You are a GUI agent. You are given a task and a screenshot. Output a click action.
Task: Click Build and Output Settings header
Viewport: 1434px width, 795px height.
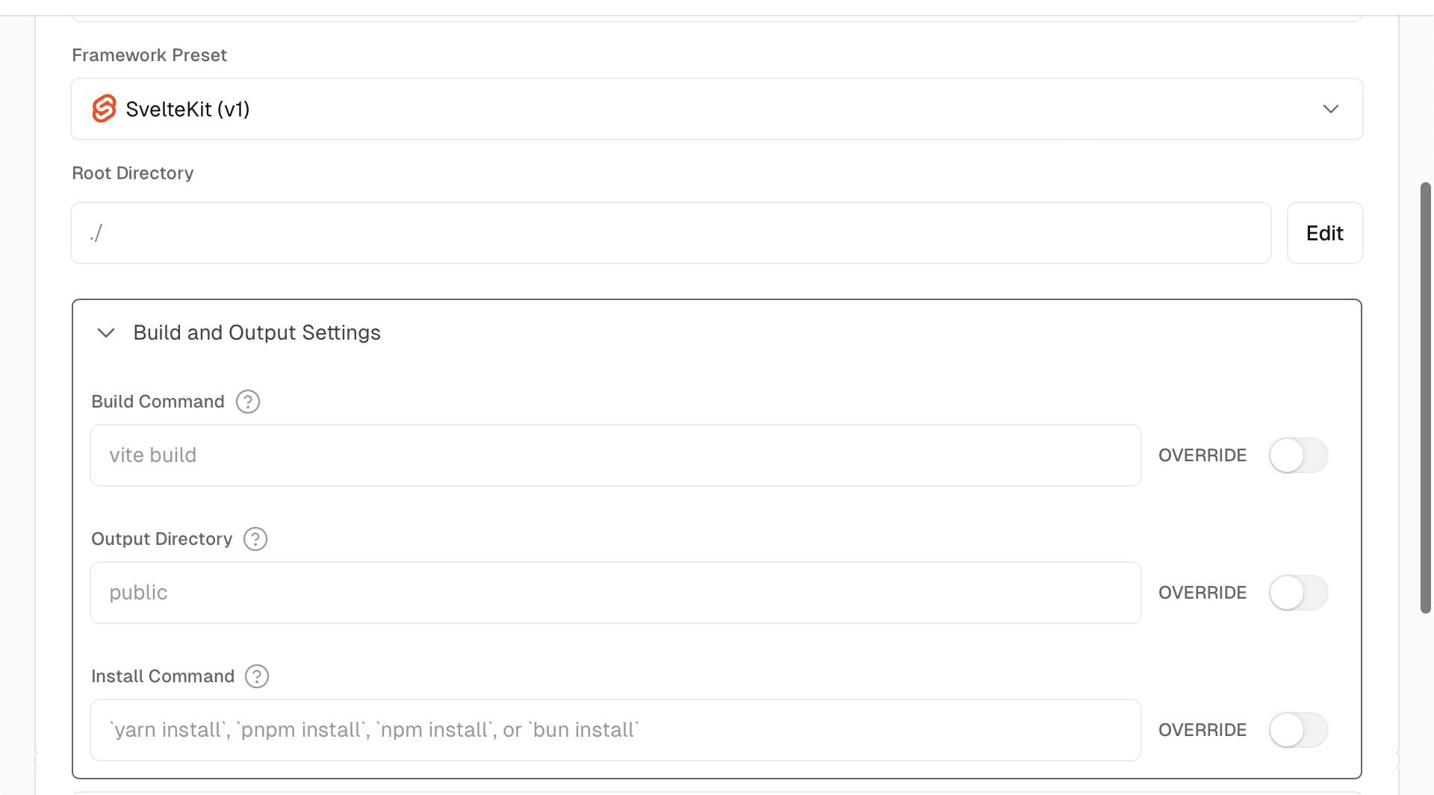point(257,333)
